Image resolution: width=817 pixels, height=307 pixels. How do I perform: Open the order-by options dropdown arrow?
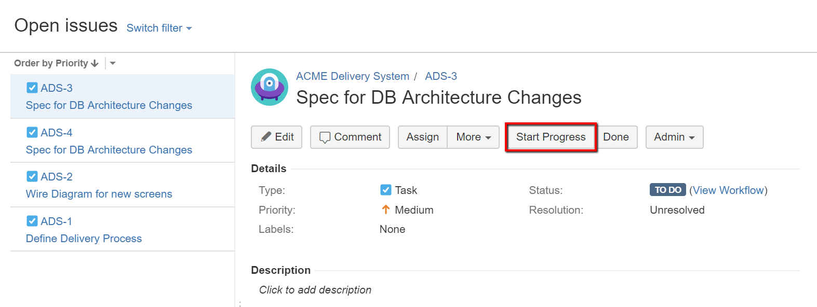(x=113, y=63)
